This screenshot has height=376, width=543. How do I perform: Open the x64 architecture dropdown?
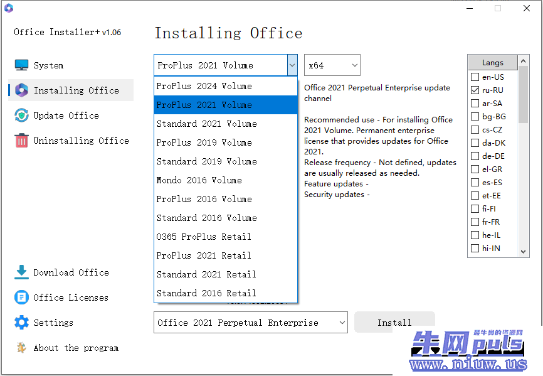(x=332, y=65)
